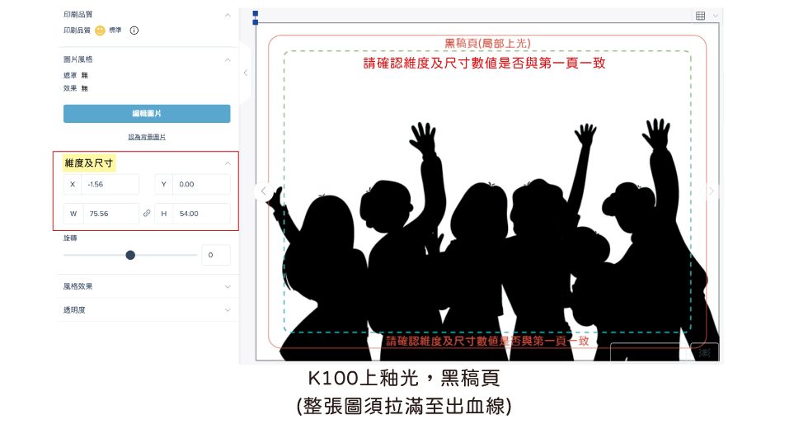Expand the 風格效果 section
This screenshot has width=808, height=429.
click(228, 287)
